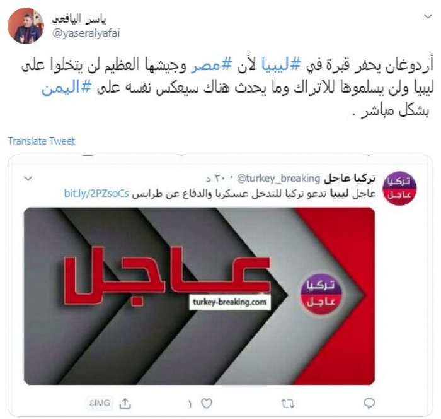Open the tweet options chevron at top right
Screen dimensions: 441x419
coord(428,16)
